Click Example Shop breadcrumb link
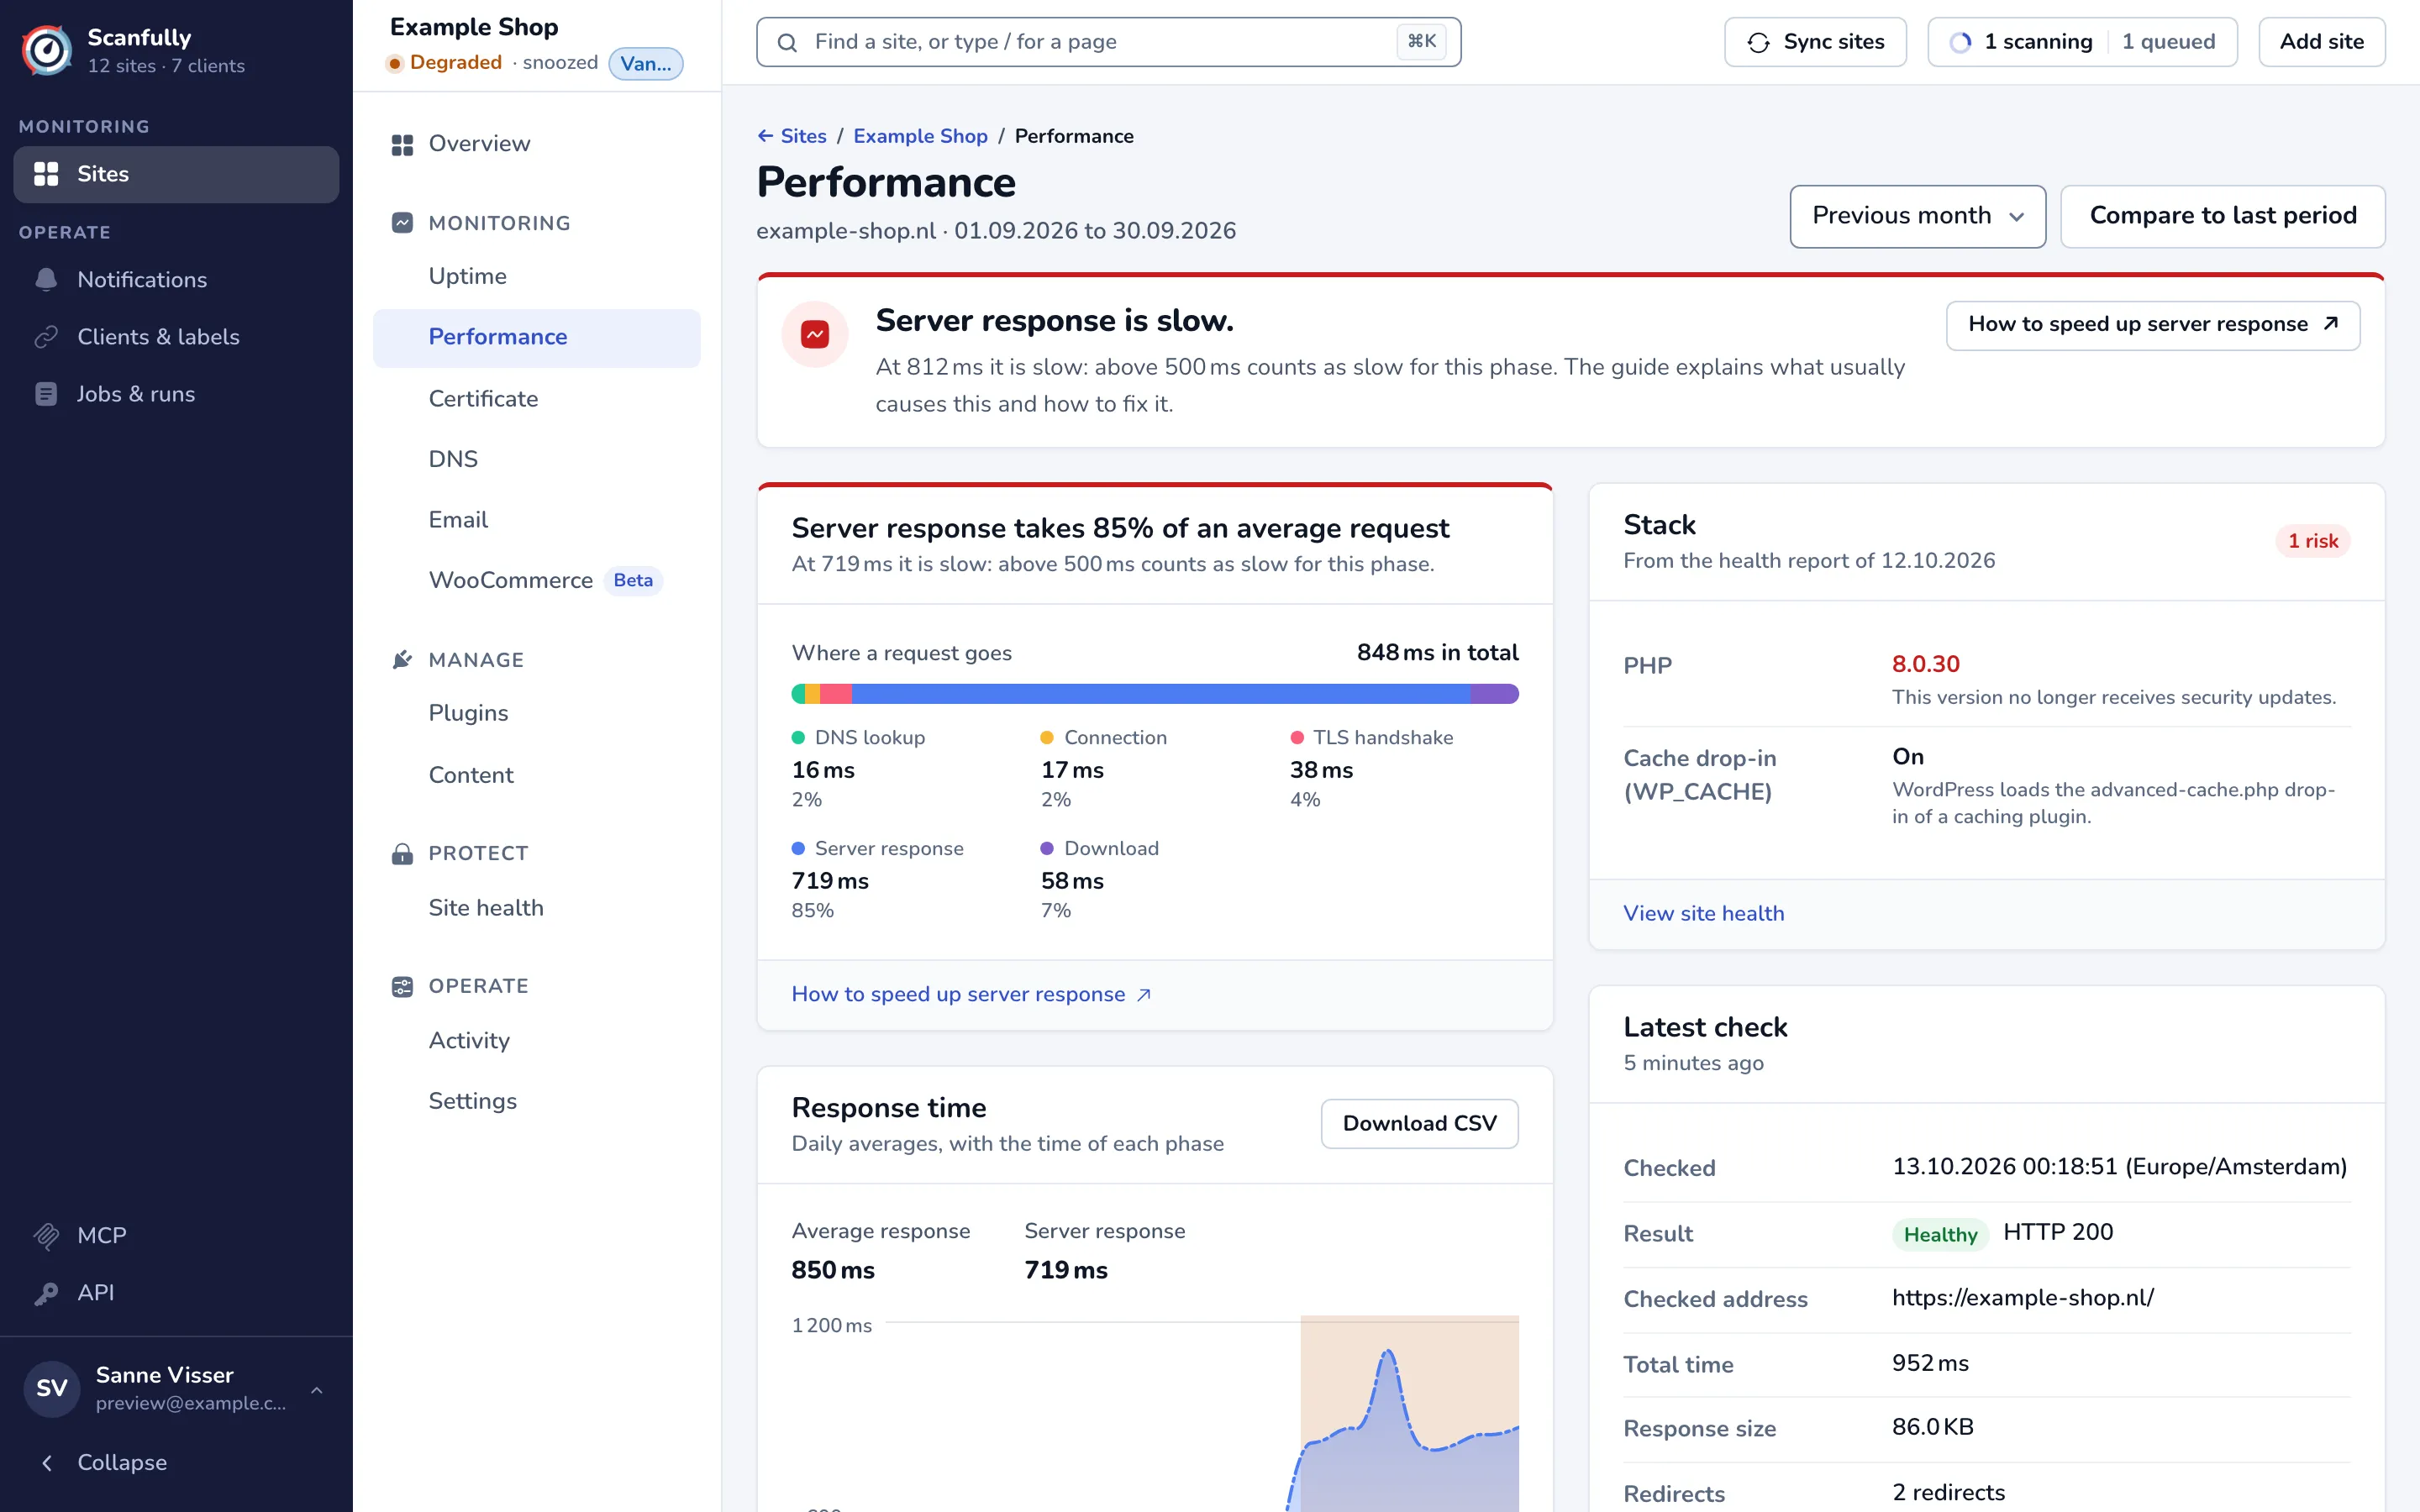Screen dimensions: 2420x1512 point(920,136)
